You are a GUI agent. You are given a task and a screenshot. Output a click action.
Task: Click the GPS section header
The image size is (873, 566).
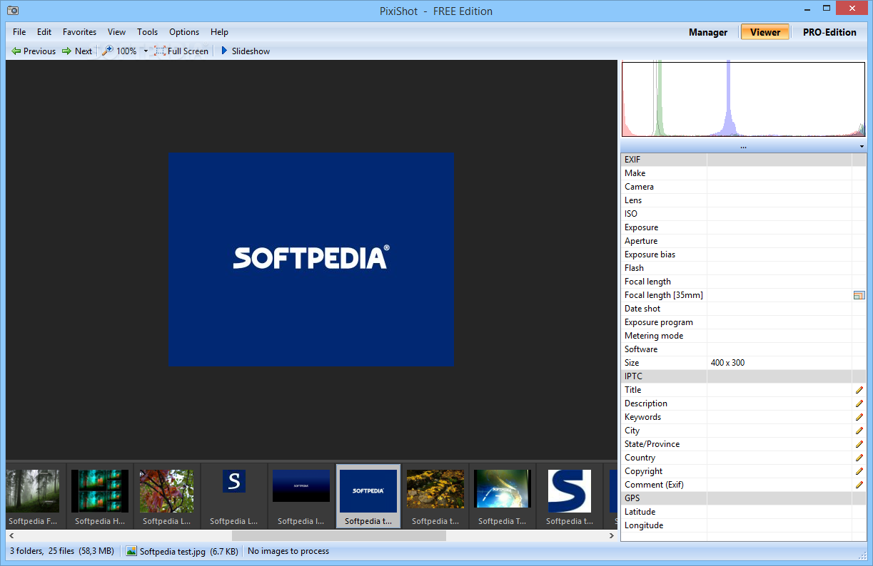click(x=743, y=498)
